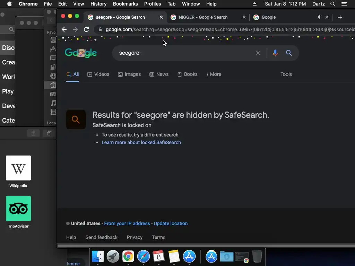Open a new Chrome tab with plus
Screen dimensions: 355x266
click(340, 17)
